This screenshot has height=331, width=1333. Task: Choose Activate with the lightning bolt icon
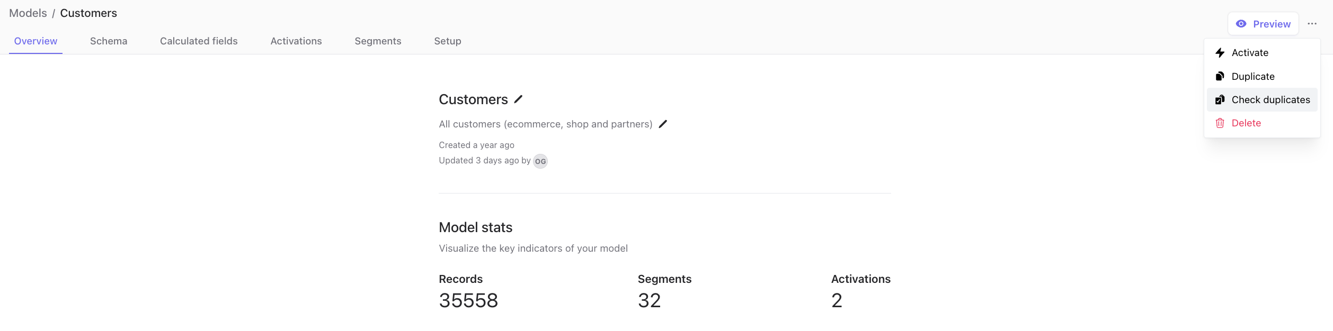(x=1249, y=53)
